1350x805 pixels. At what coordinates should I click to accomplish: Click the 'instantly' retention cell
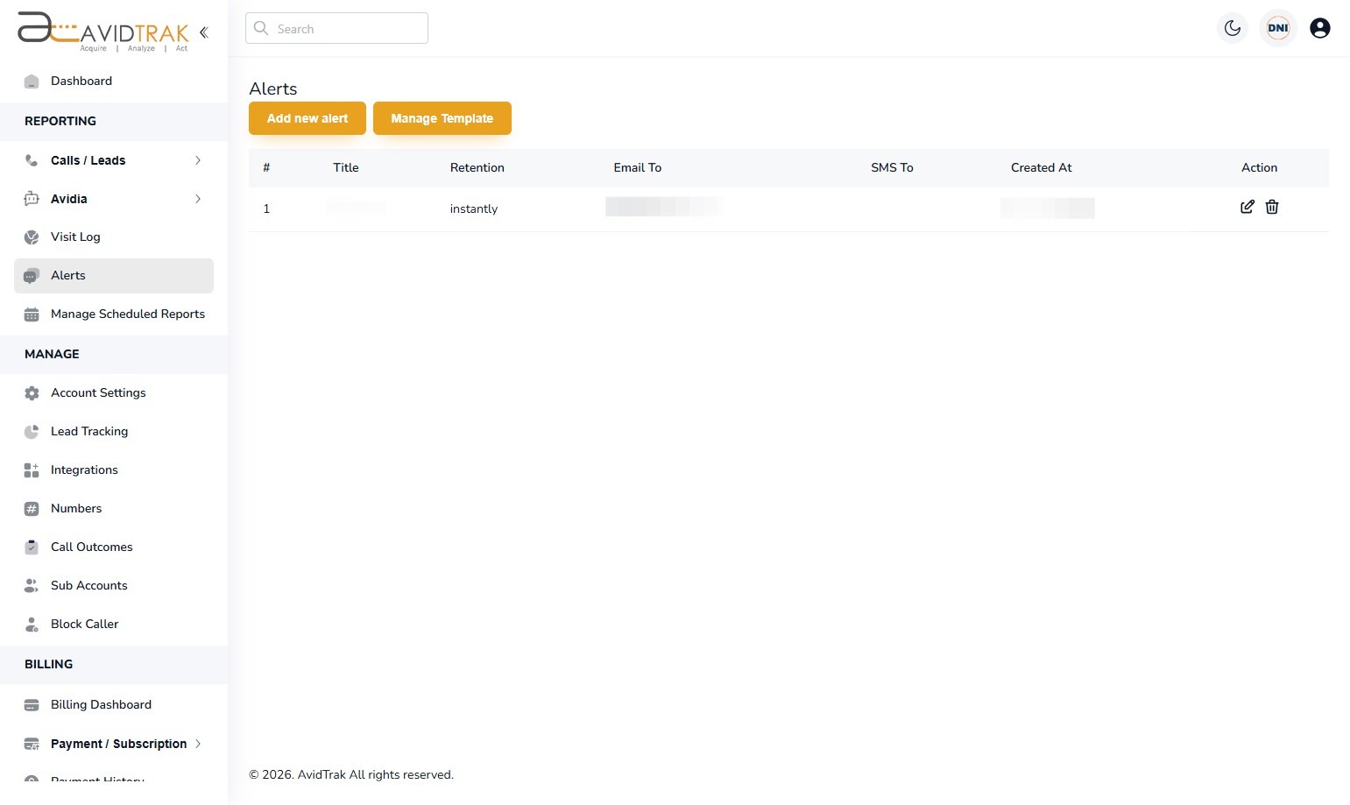474,209
